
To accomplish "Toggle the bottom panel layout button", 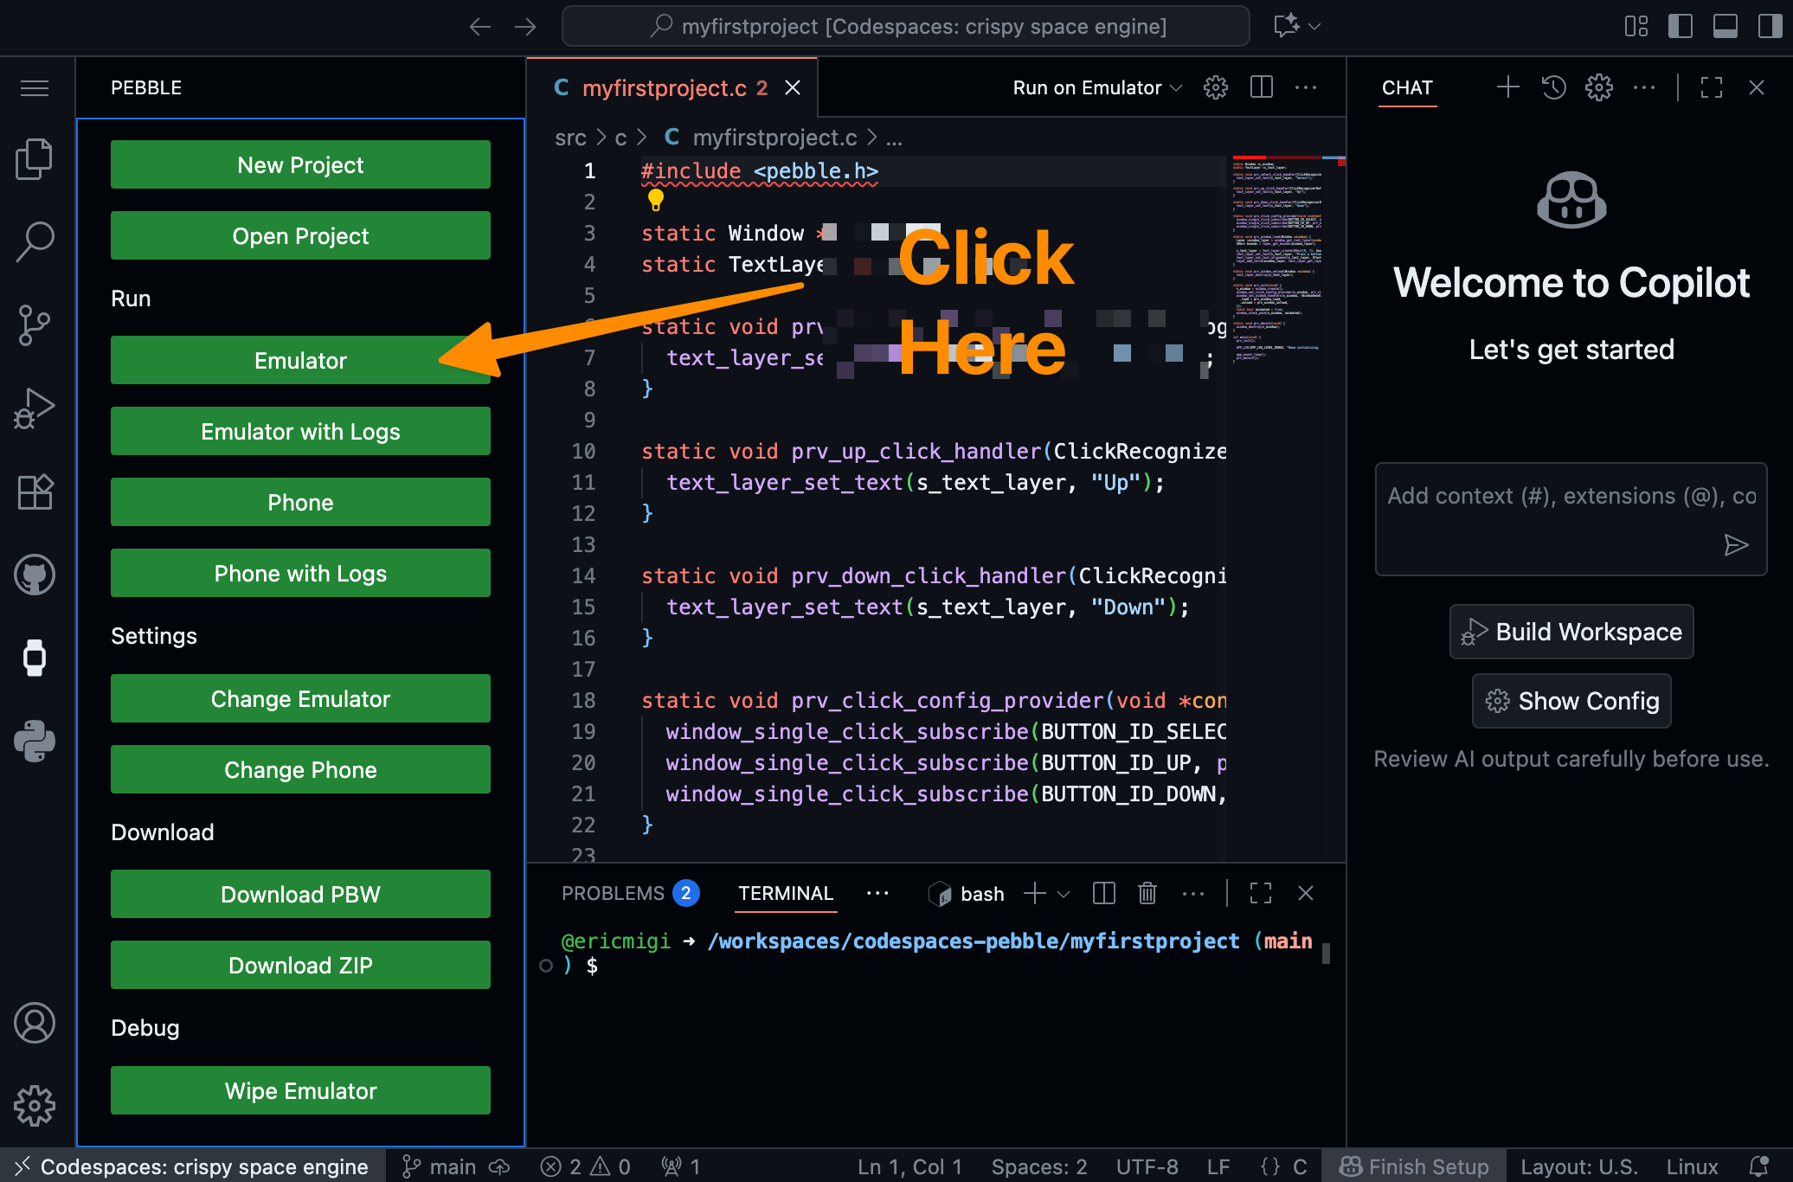I will tap(1725, 26).
